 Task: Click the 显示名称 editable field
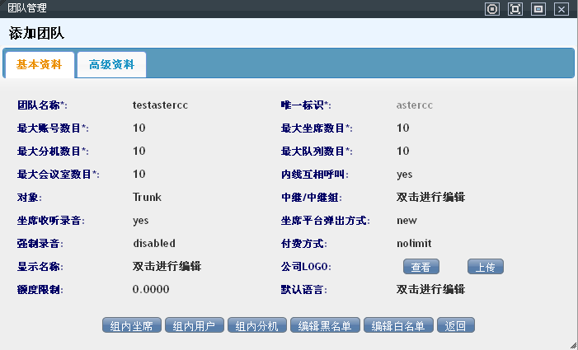167,267
